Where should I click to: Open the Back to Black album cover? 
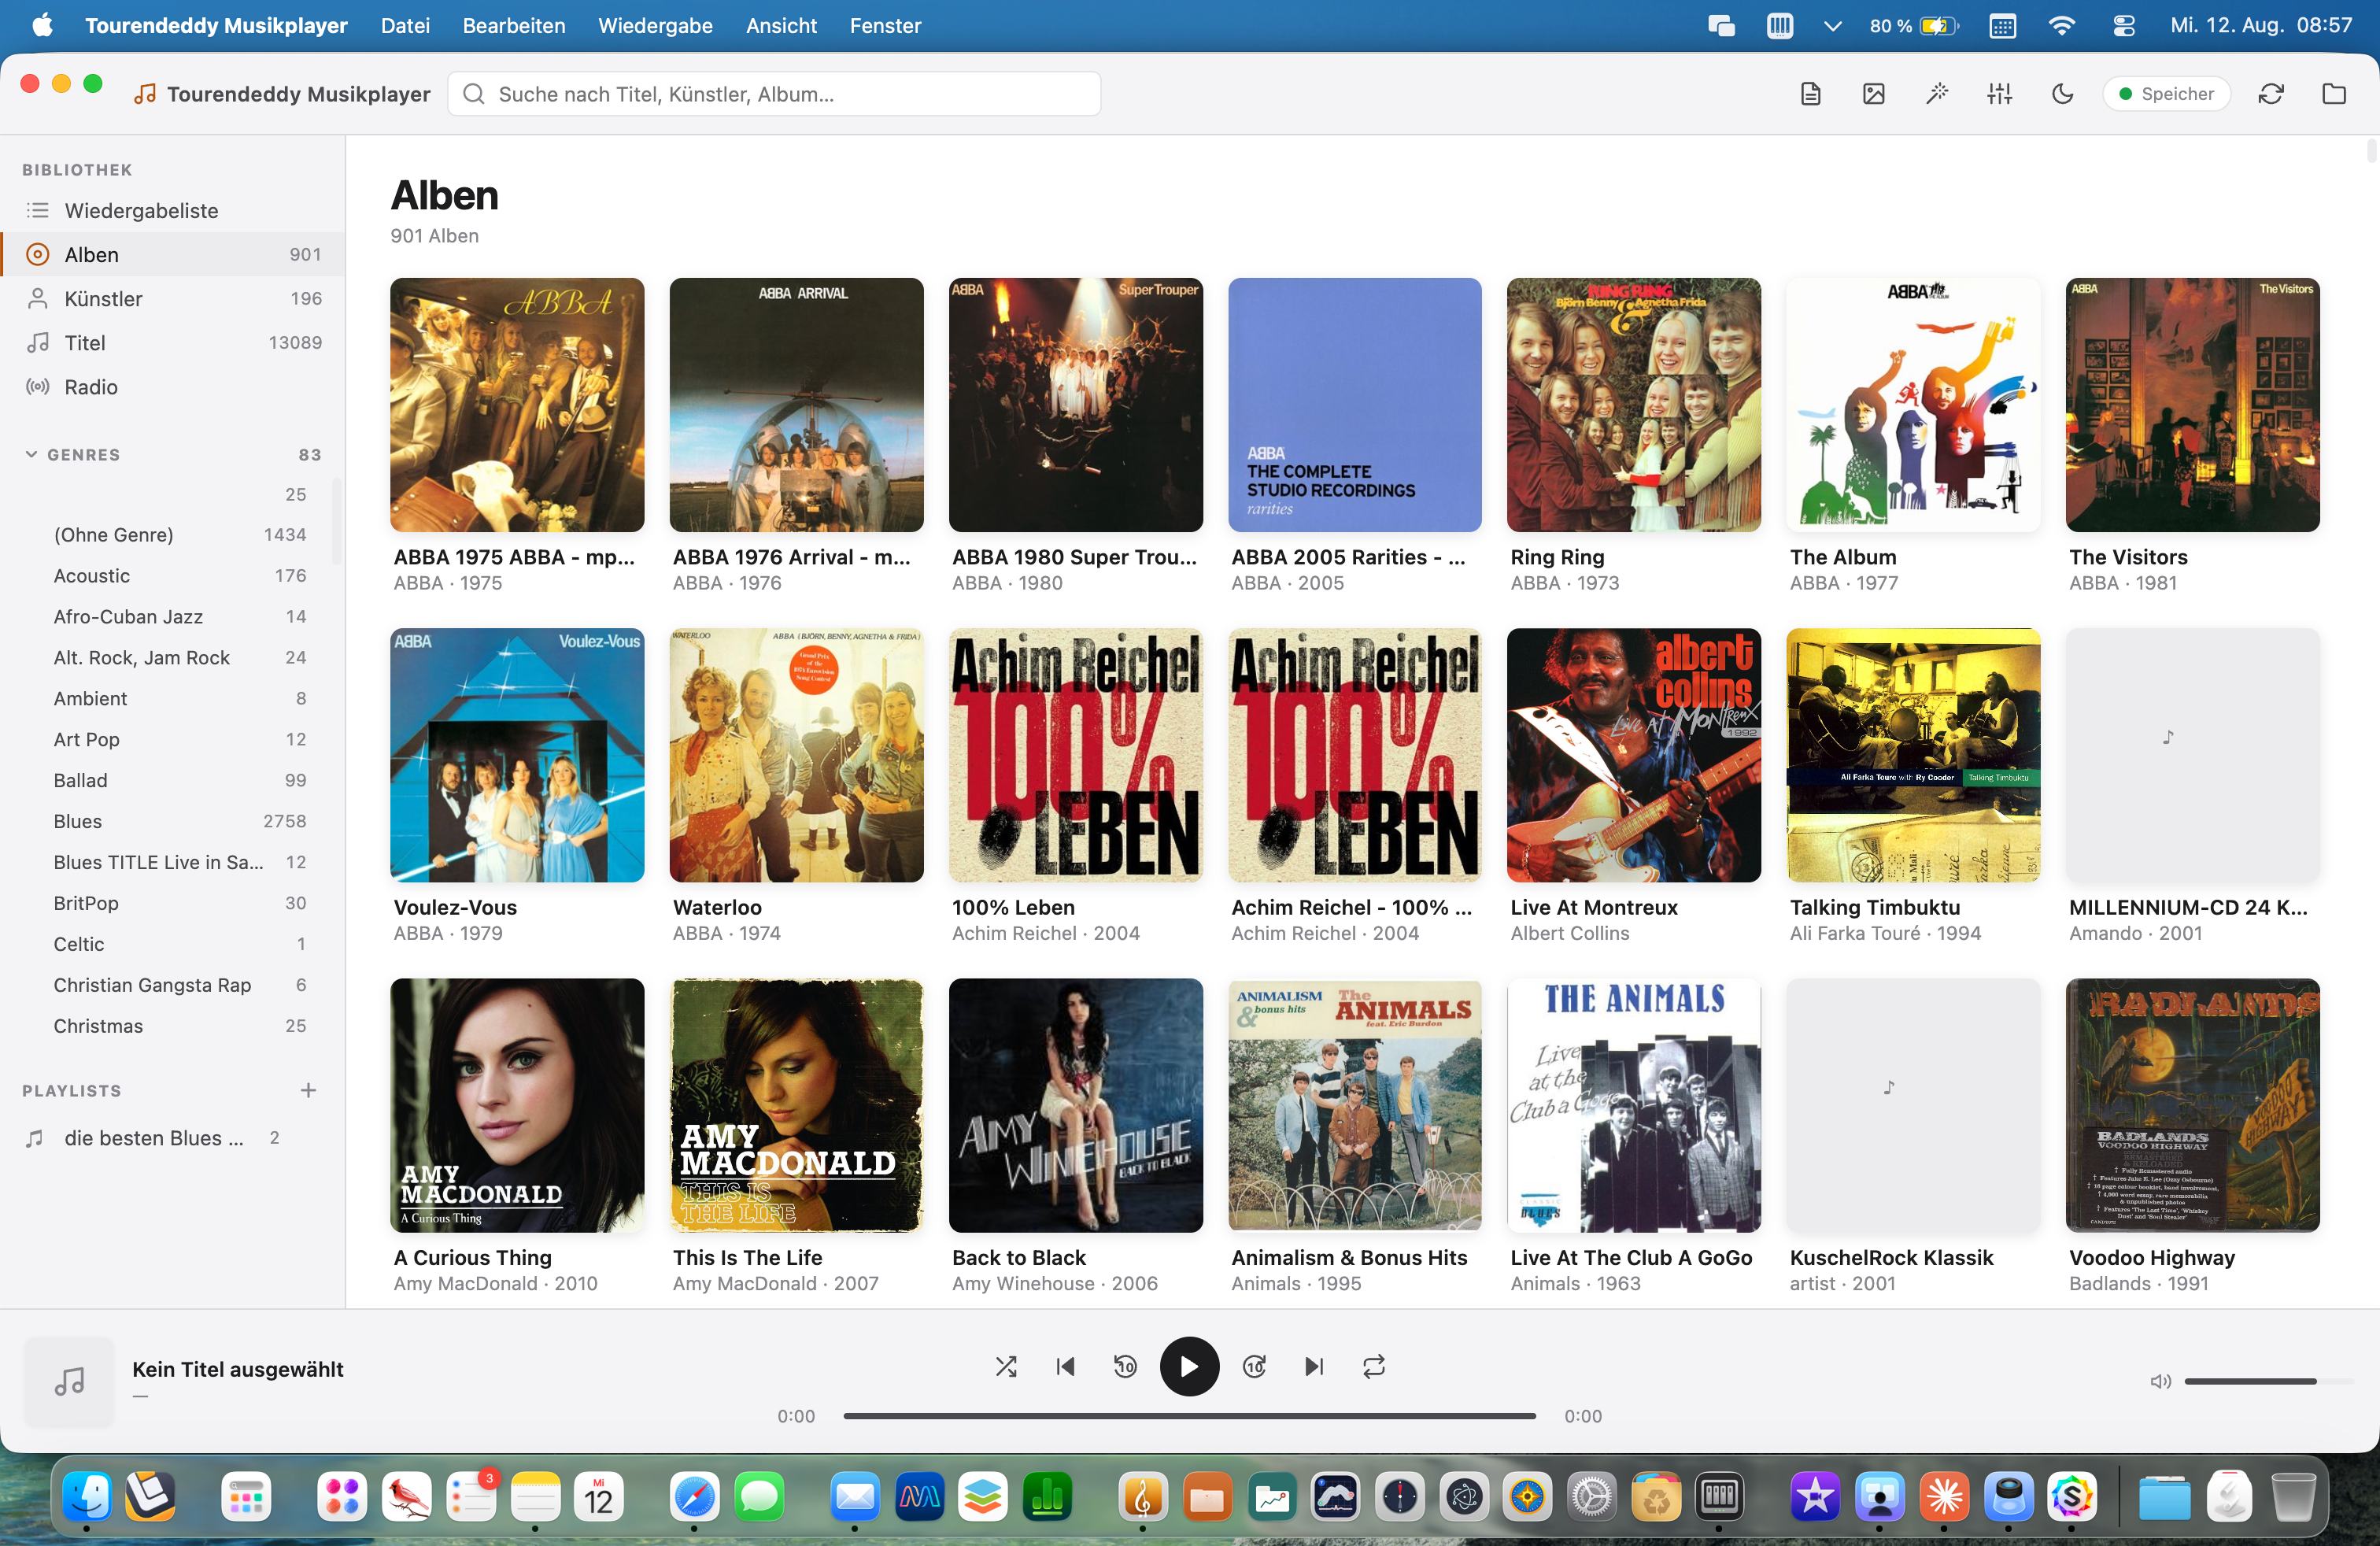1075,1105
